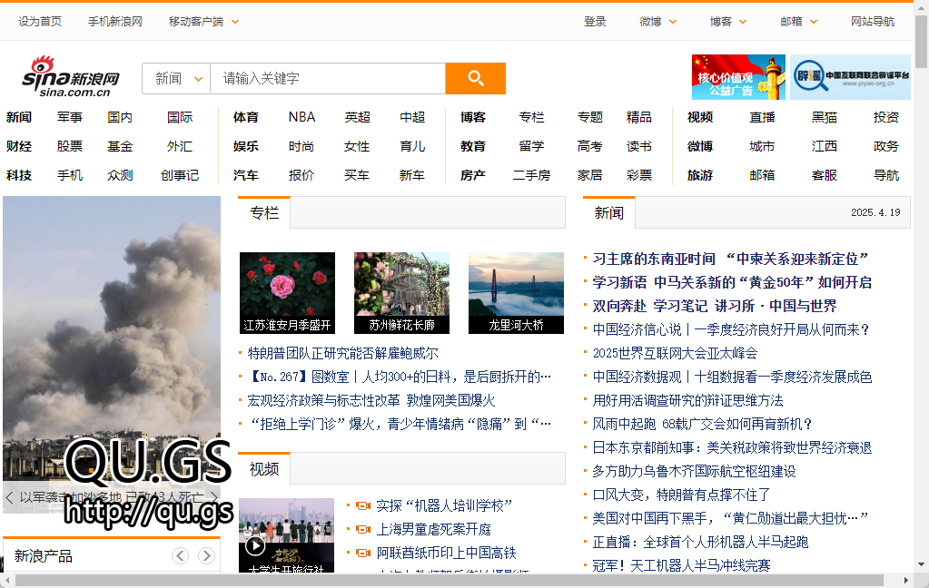This screenshot has height=588, width=929.
Task: Open NBA navigation link
Action: click(x=301, y=117)
